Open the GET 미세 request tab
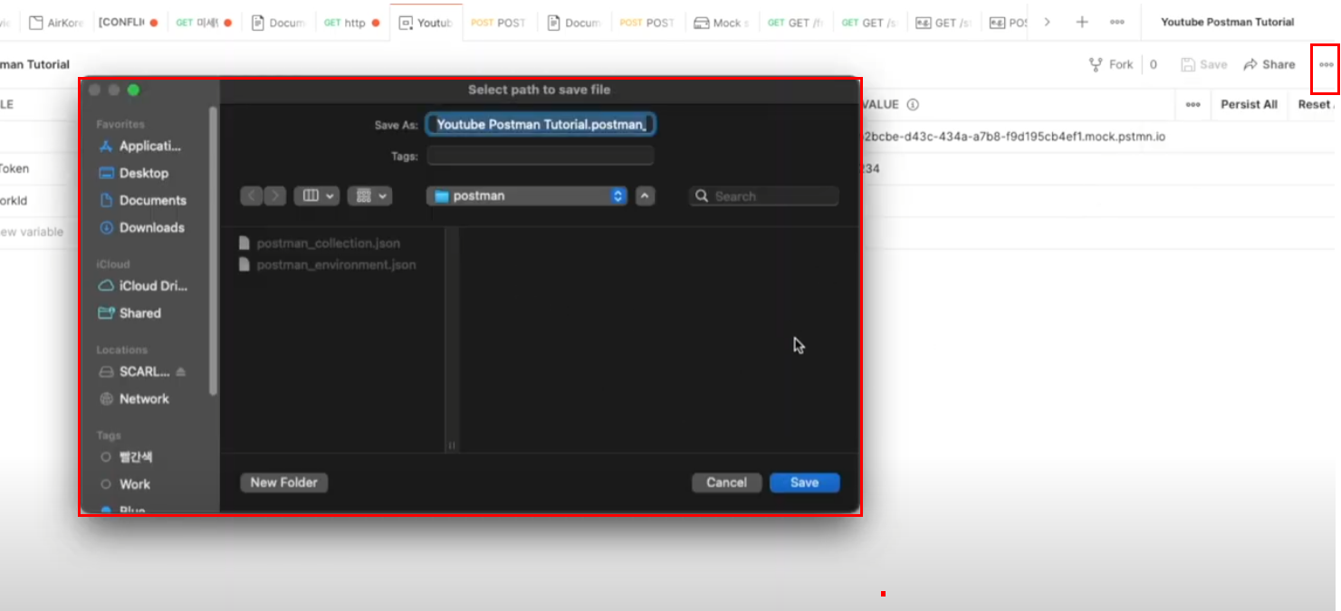 click(x=204, y=23)
